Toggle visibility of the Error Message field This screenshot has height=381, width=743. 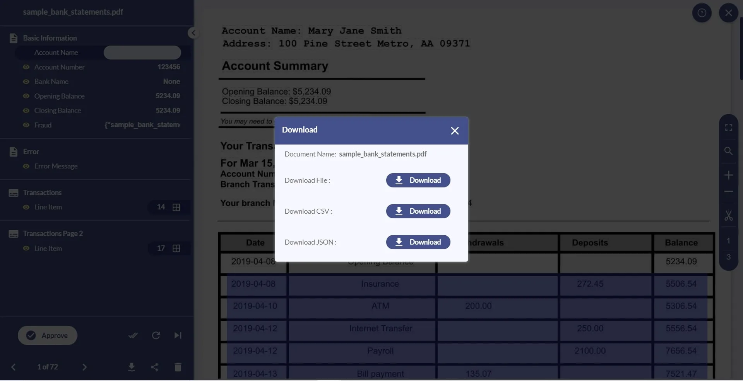click(x=26, y=167)
